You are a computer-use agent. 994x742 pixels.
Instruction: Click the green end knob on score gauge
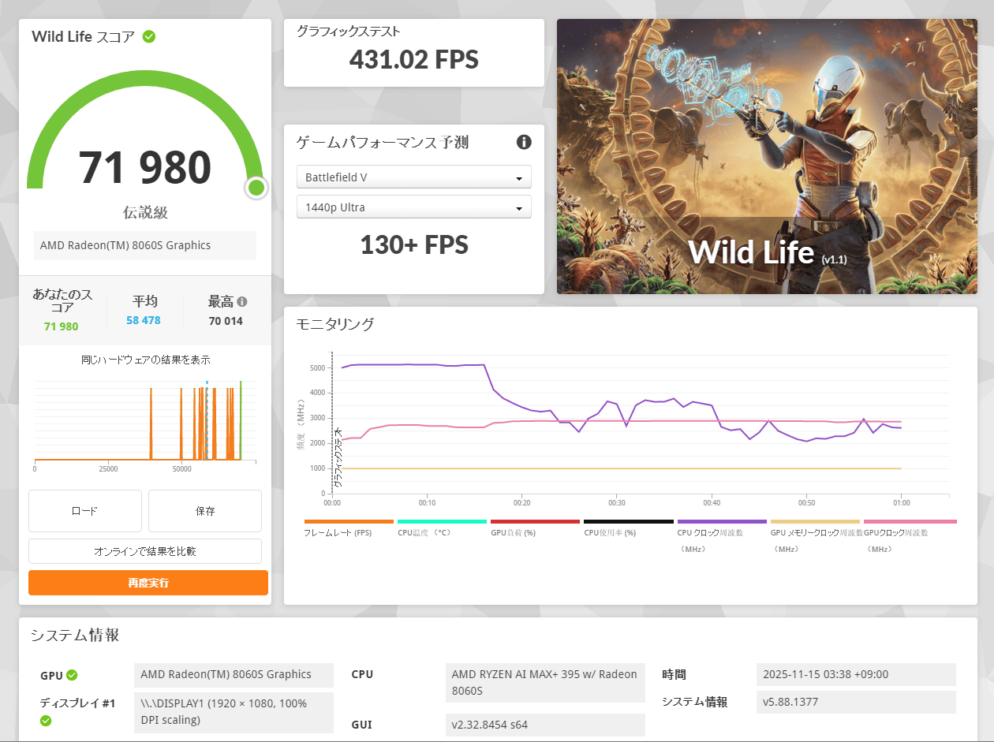[x=256, y=188]
